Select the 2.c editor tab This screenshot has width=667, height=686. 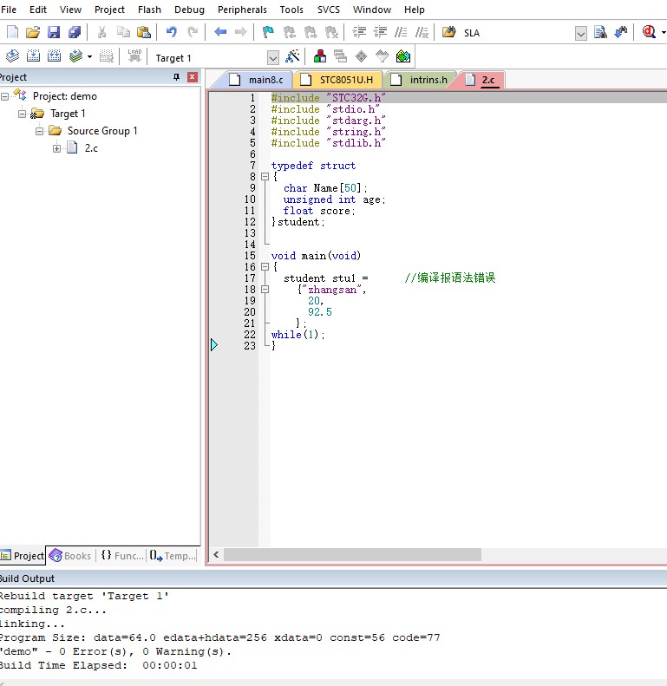tap(482, 80)
